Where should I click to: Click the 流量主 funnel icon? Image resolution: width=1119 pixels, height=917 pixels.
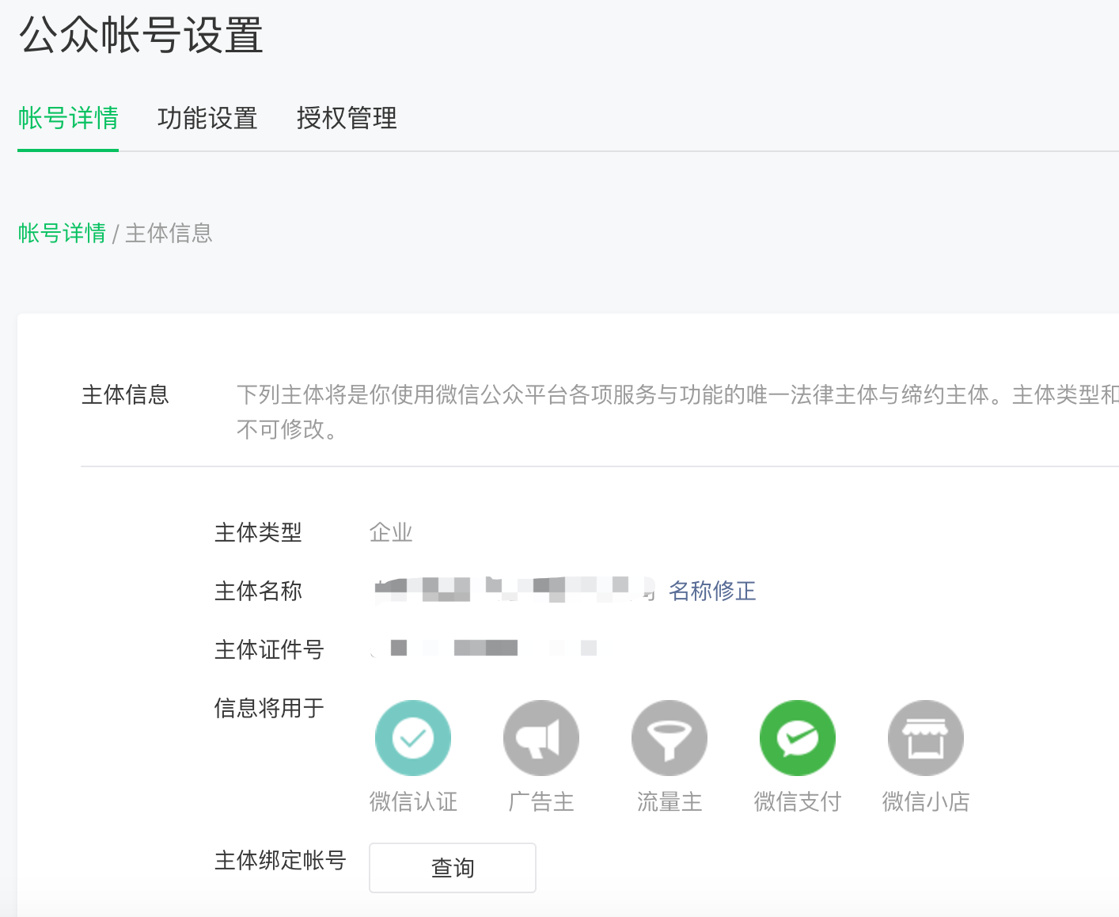click(670, 738)
